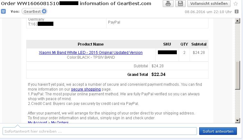Click the email subject title
Image resolution: width=243 pixels, height=140 pixels.
pyautogui.click(x=75, y=4)
